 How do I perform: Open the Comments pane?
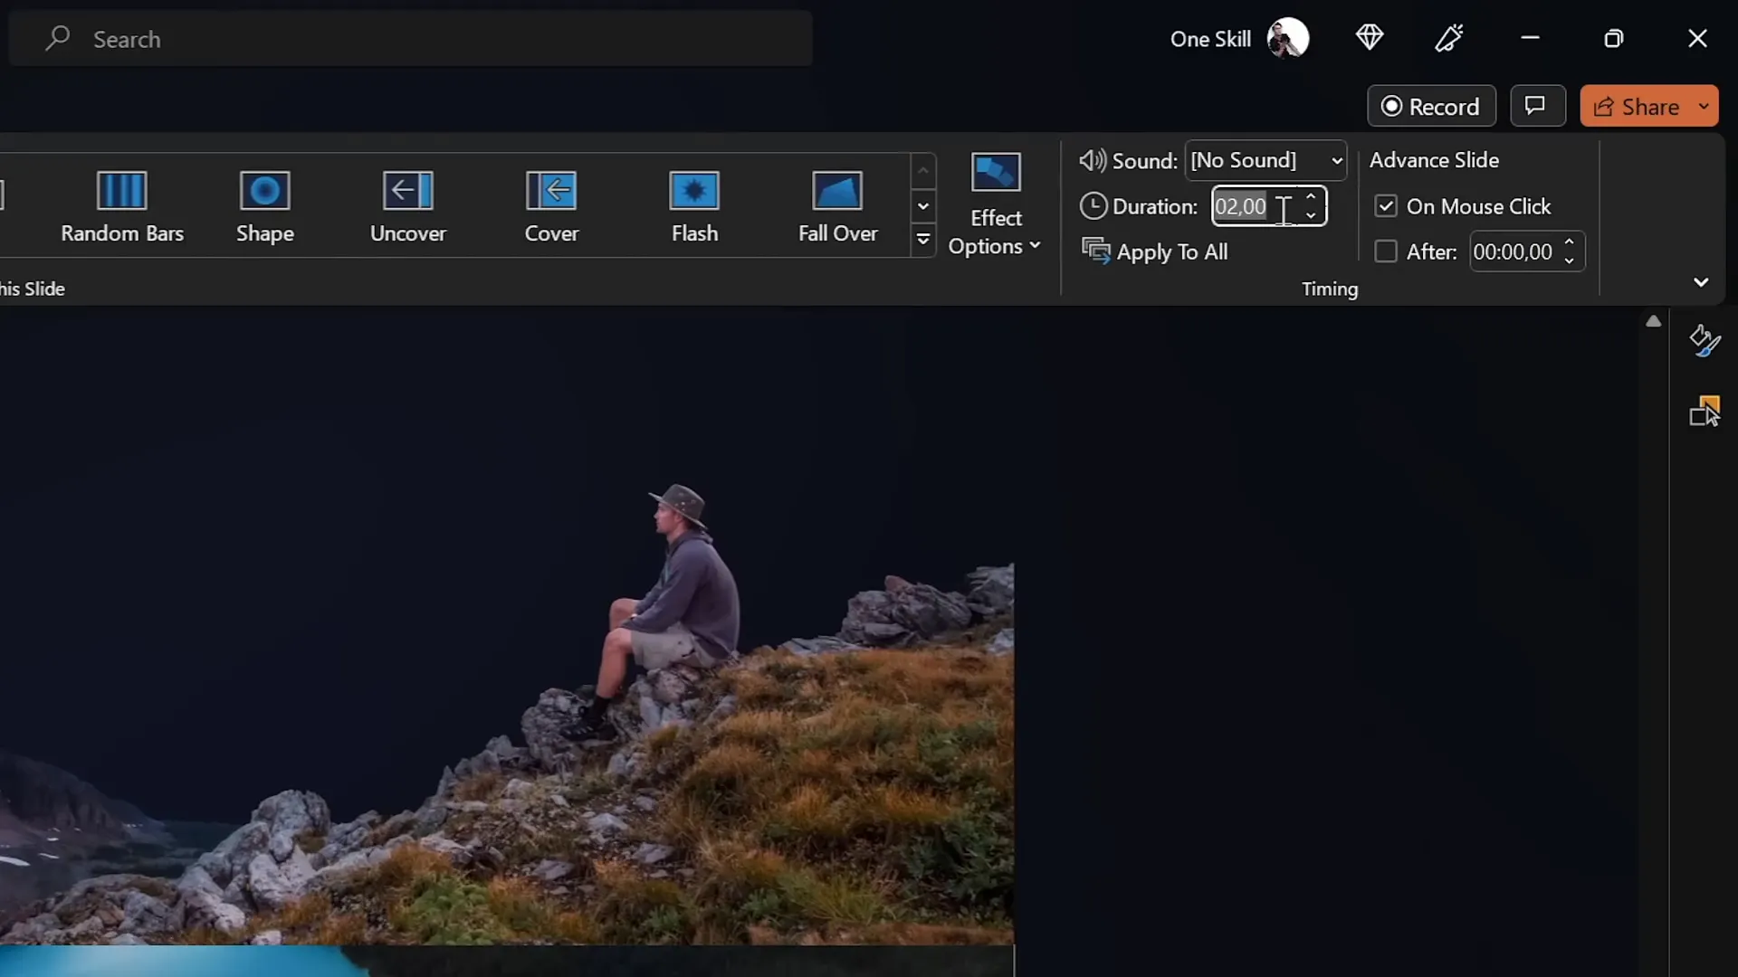point(1537,106)
